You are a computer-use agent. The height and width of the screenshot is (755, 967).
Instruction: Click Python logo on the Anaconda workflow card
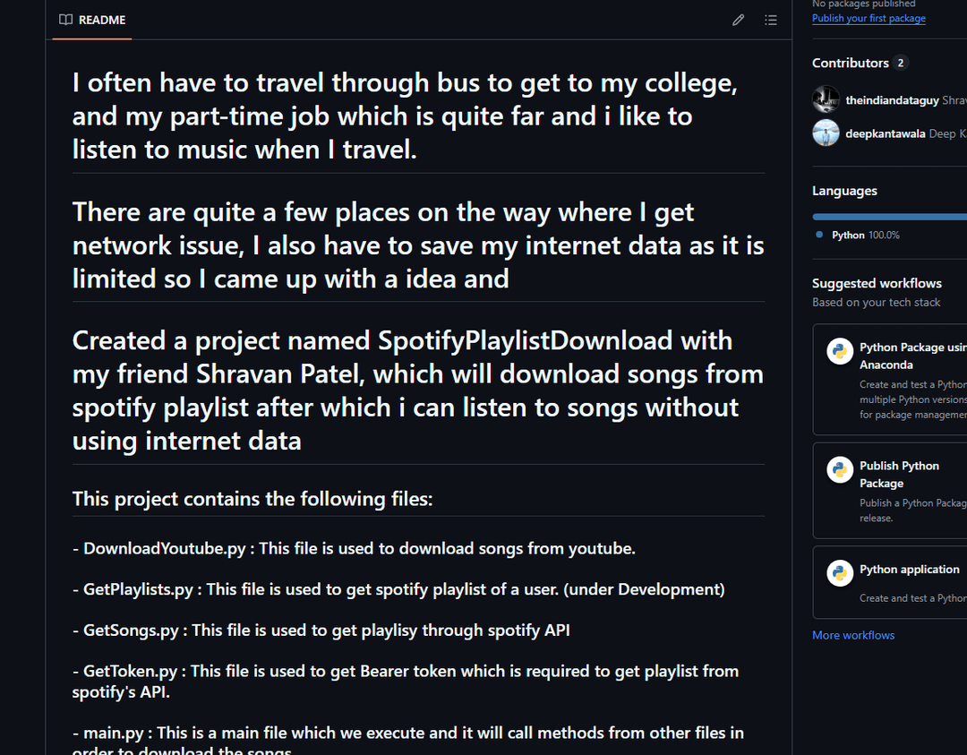(x=840, y=351)
